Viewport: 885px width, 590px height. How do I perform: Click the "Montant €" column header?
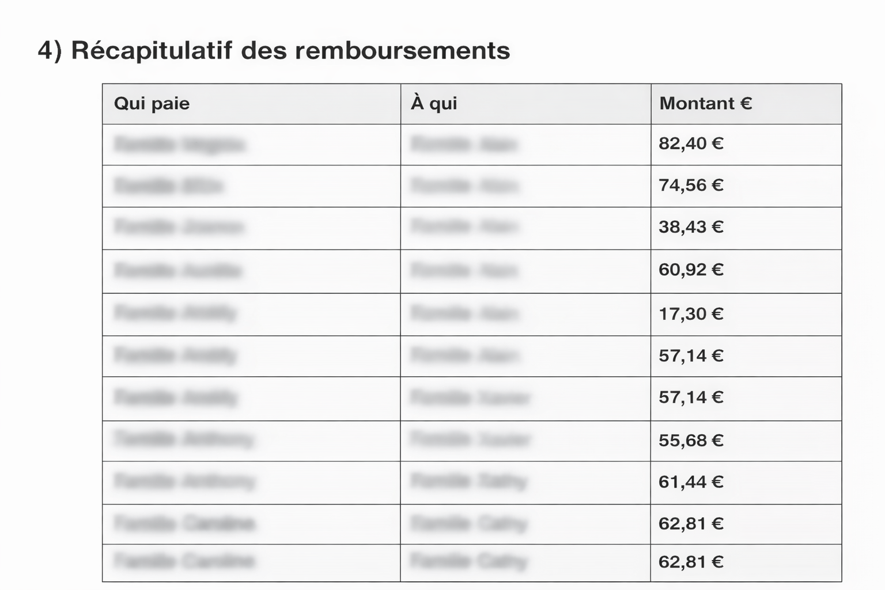(x=705, y=104)
